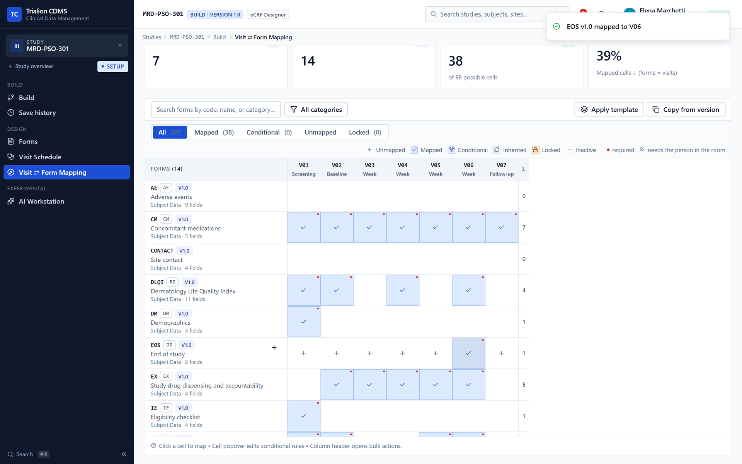
Task: Open the All categories filter dropdown
Action: pos(316,109)
